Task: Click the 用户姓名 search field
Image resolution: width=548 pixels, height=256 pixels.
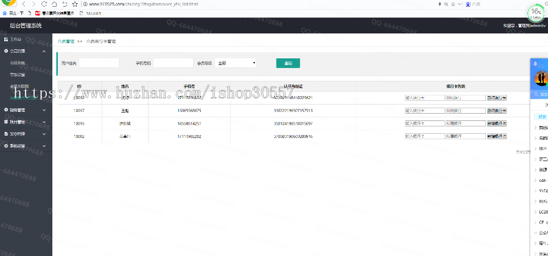Action: [x=99, y=63]
